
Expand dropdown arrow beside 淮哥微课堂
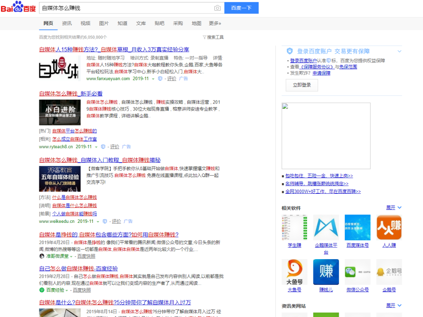coord(71,257)
